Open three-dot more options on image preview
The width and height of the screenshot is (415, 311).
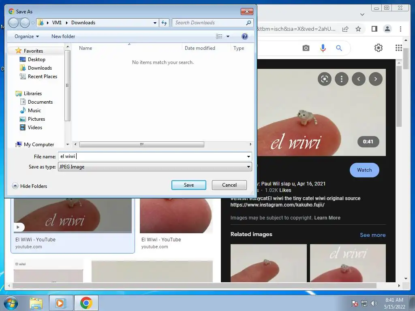pos(341,79)
